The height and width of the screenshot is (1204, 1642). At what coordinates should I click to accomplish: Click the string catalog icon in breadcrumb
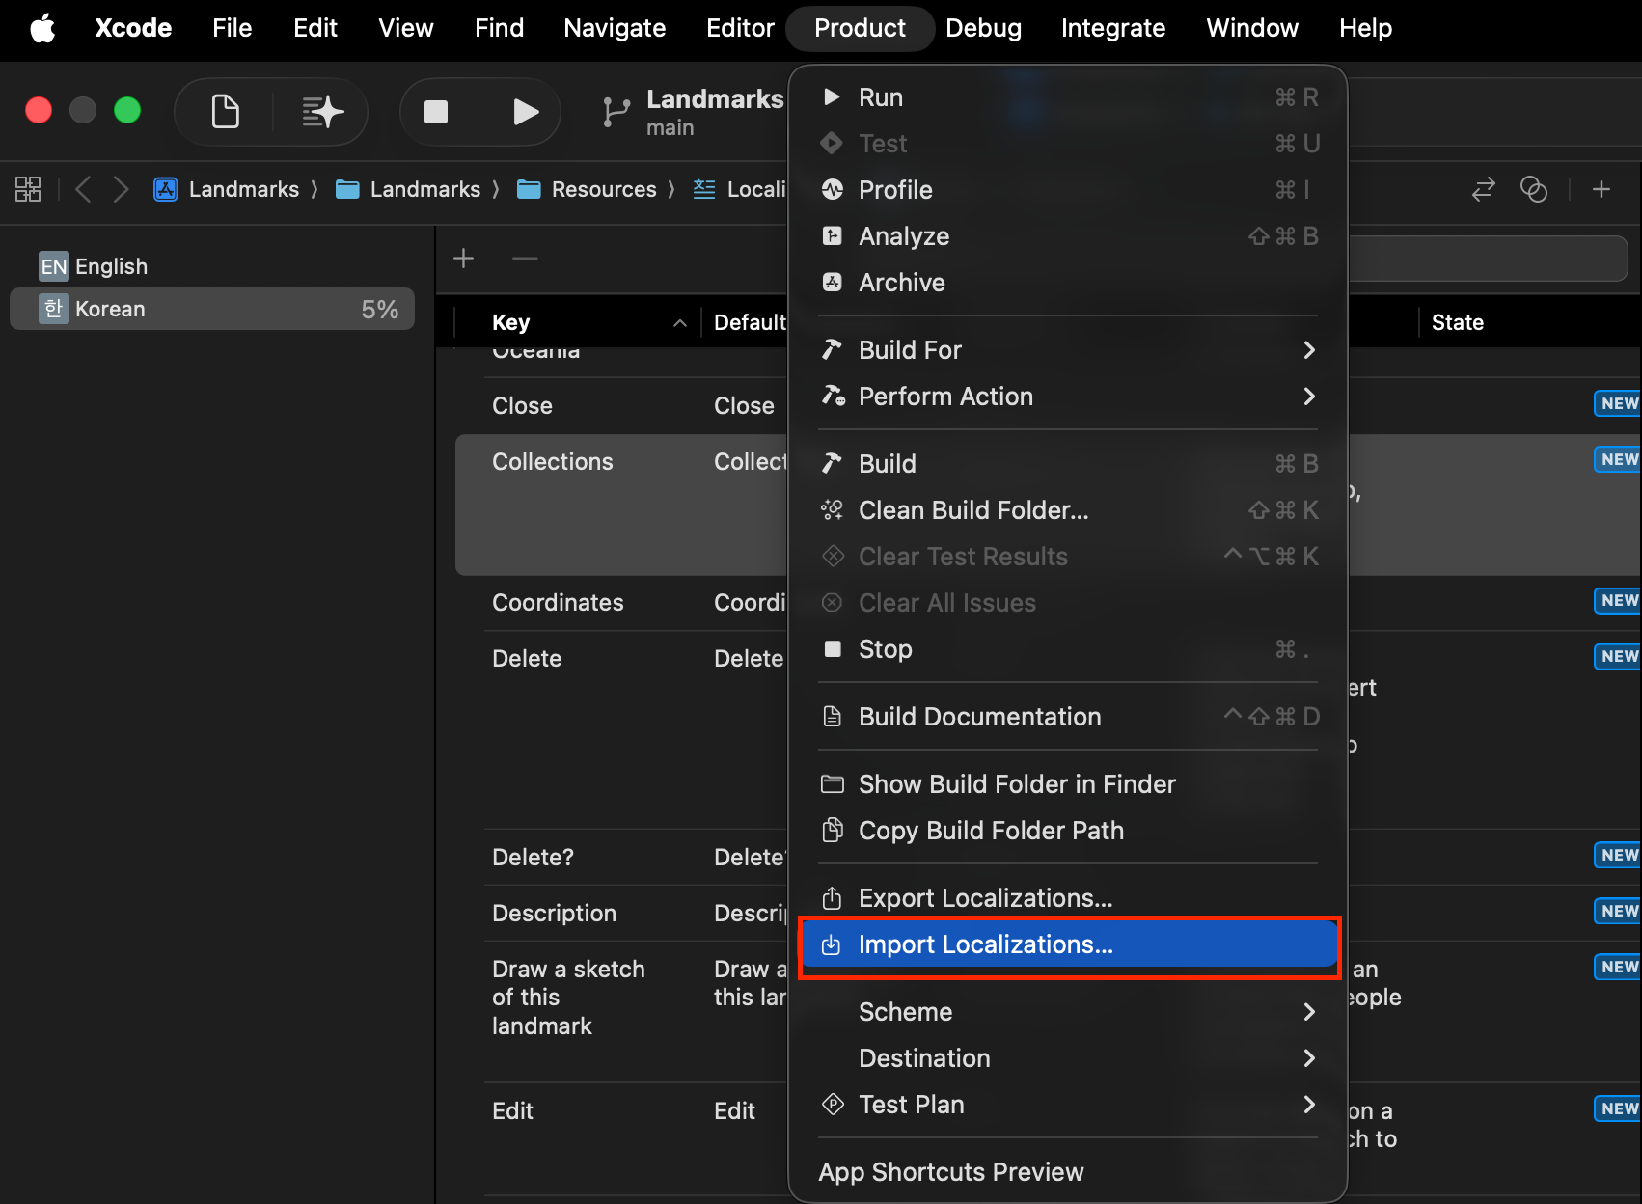tap(704, 189)
